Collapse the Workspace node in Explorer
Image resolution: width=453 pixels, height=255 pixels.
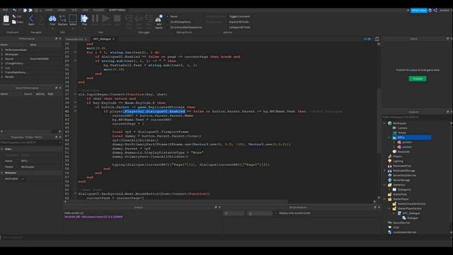pos(384,123)
